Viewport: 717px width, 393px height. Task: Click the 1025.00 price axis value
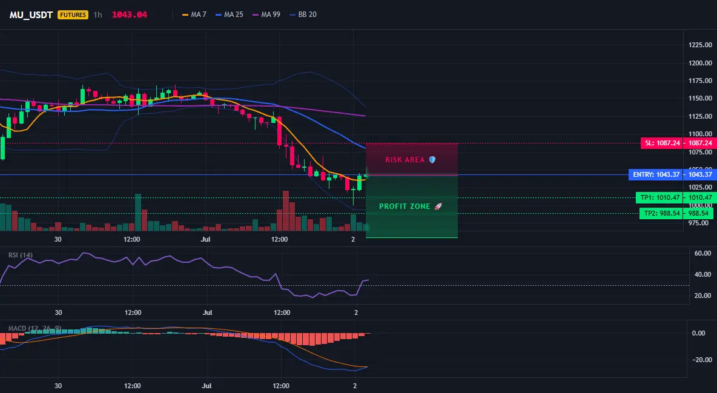click(x=700, y=187)
